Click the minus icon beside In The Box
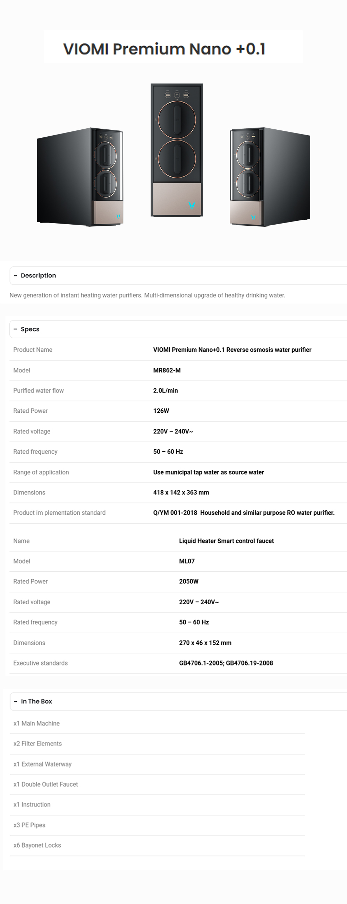This screenshot has height=904, width=347. (16, 701)
